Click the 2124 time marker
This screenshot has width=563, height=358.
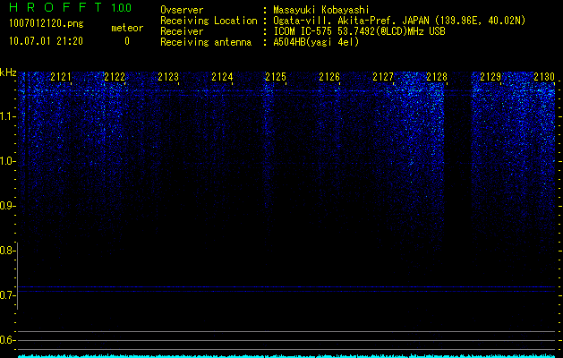tap(222, 76)
